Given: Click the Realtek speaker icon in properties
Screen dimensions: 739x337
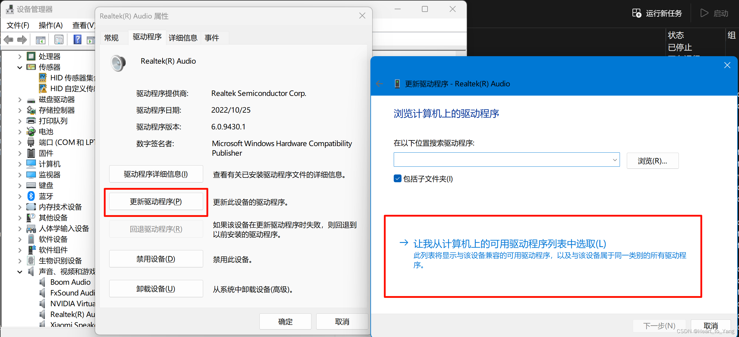Looking at the screenshot, I should (118, 63).
